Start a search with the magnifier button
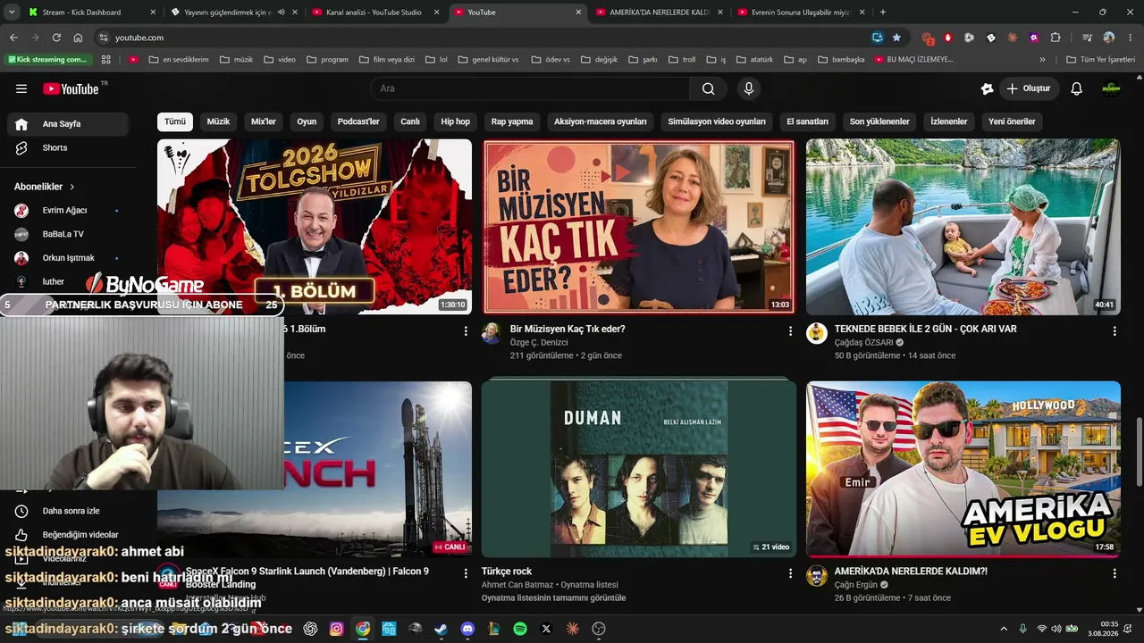The image size is (1144, 643). 708,88
